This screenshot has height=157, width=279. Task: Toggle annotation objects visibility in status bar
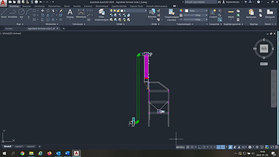pos(231,147)
